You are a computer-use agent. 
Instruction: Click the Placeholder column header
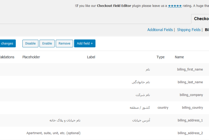[31, 57]
